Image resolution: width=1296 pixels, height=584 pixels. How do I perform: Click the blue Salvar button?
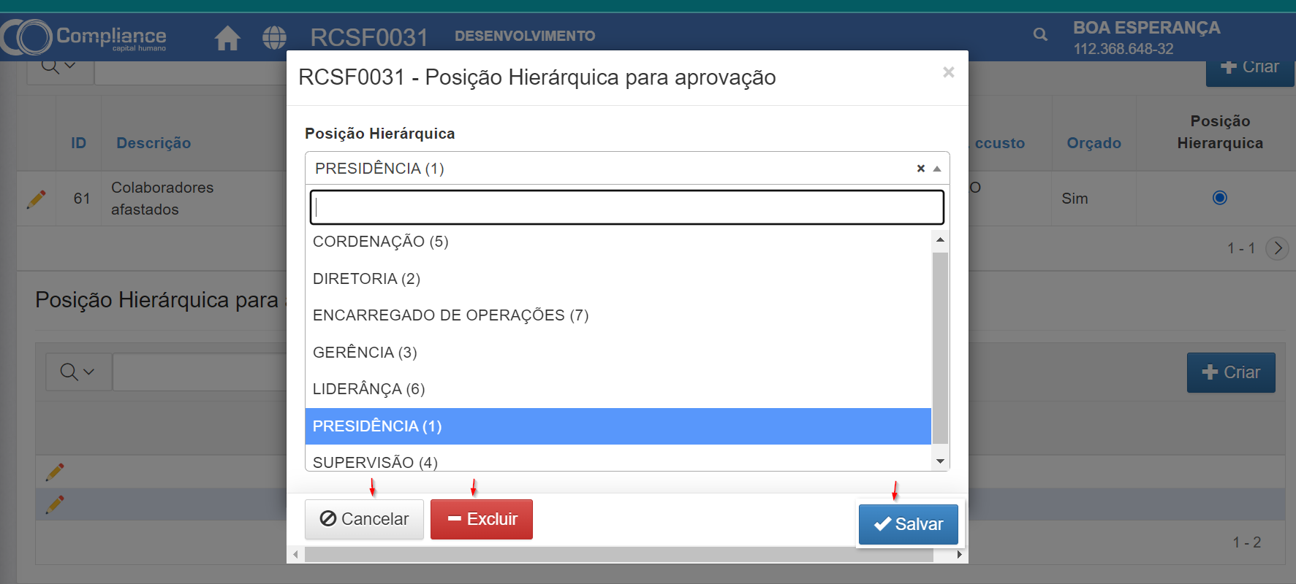tap(909, 524)
